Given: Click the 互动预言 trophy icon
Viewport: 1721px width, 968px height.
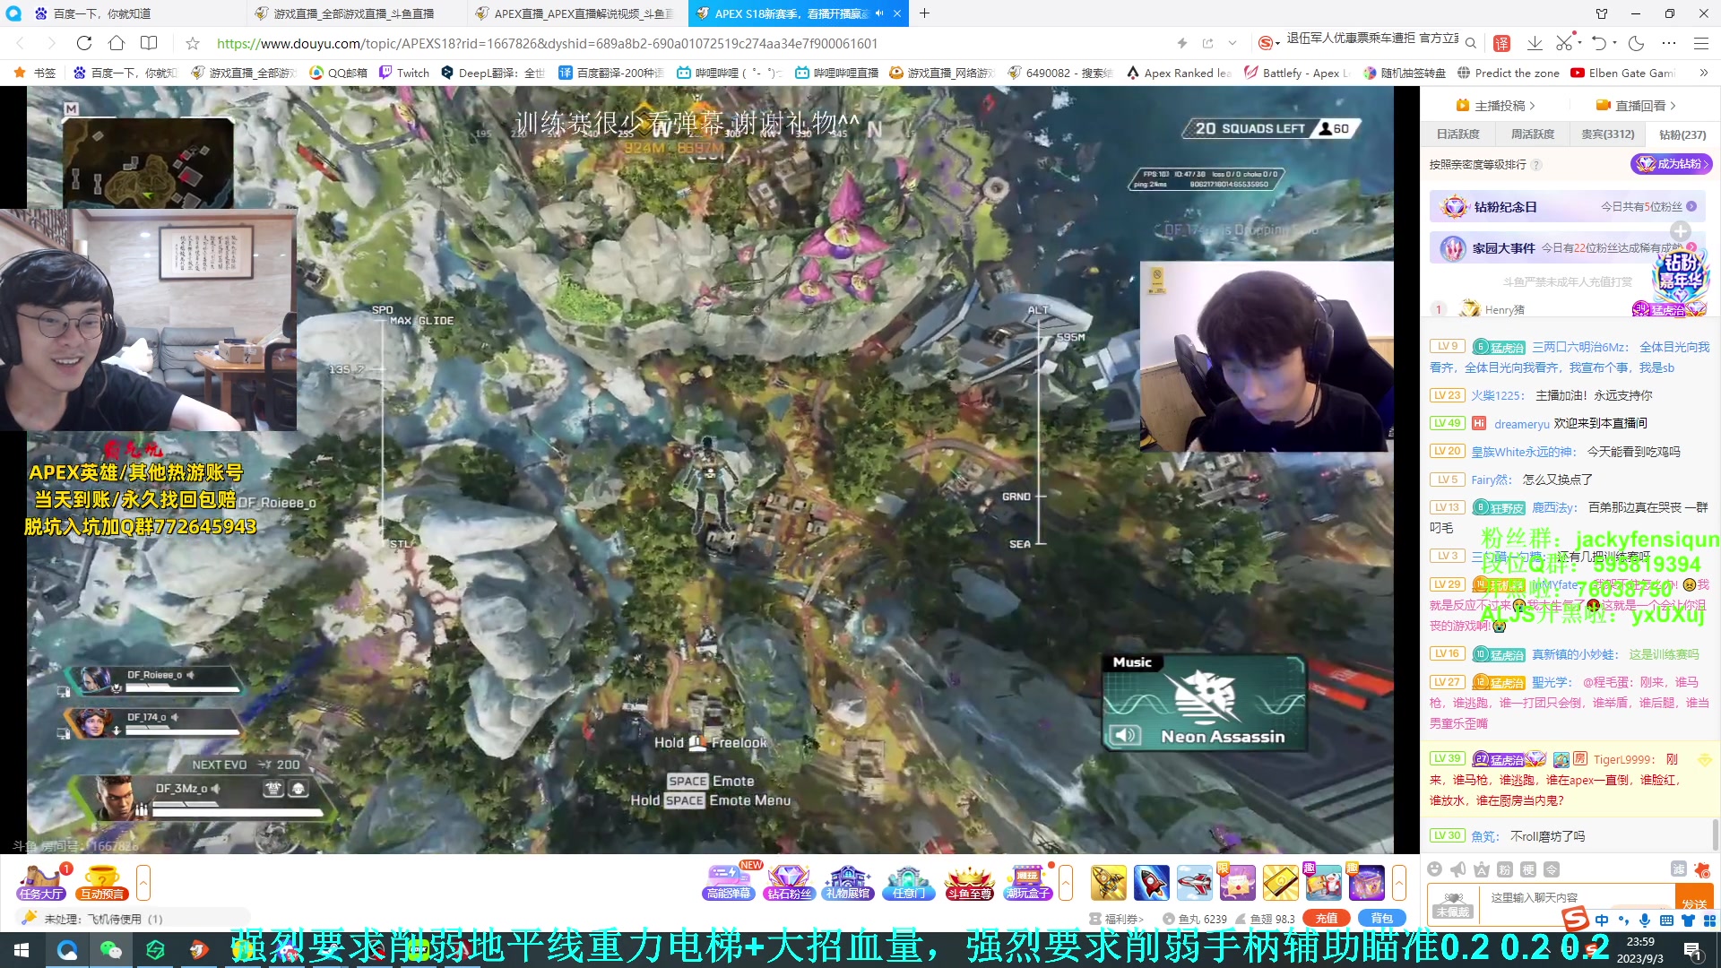Looking at the screenshot, I should 101,882.
